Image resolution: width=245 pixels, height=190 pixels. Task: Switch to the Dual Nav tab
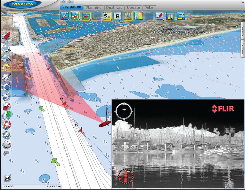[x=114, y=7]
